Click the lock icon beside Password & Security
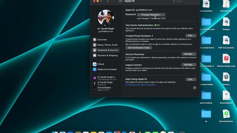This screenshot has height=133, width=237. point(95,50)
